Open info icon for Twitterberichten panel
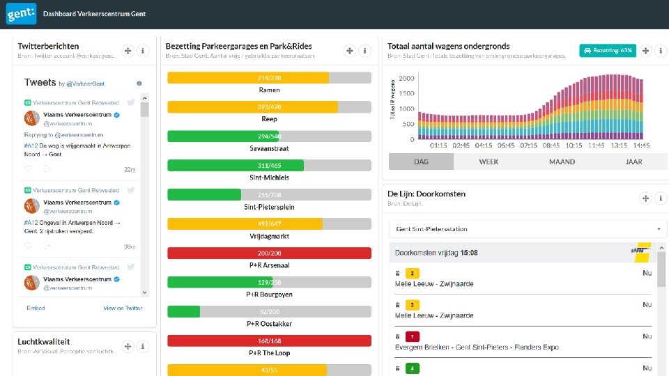 (x=142, y=51)
